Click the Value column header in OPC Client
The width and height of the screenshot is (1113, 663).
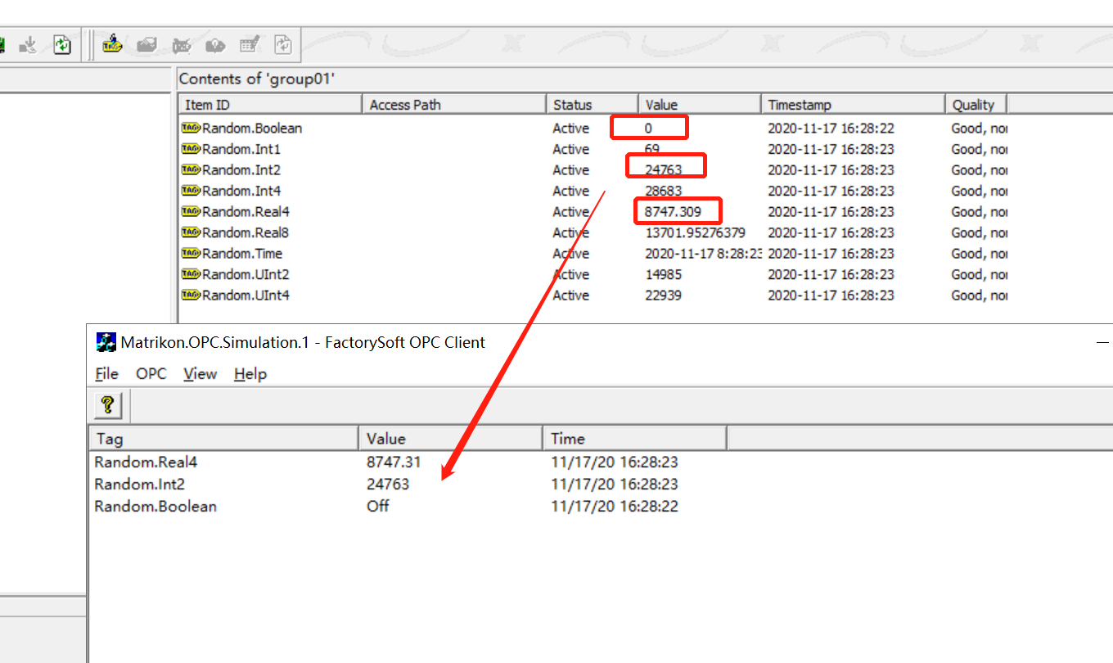point(451,438)
